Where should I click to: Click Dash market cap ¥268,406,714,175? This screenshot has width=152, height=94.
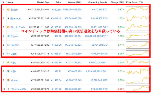(40, 54)
